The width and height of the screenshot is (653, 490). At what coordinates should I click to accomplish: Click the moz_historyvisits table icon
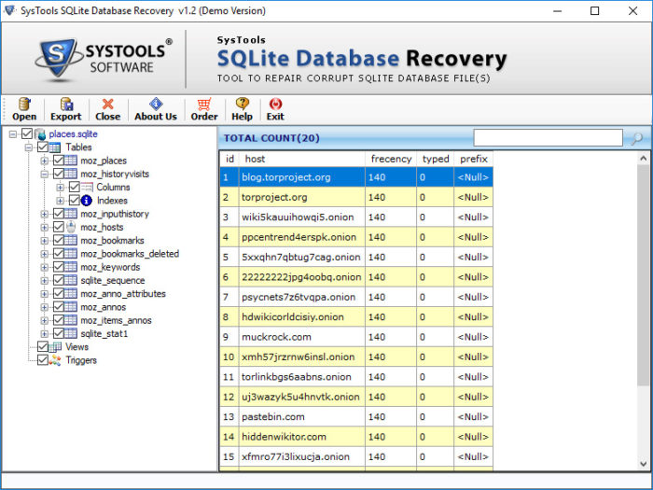coord(70,174)
